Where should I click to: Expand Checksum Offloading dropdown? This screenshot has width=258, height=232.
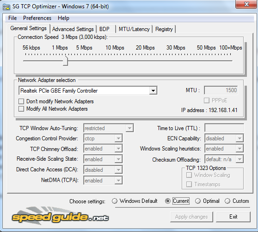(240, 159)
